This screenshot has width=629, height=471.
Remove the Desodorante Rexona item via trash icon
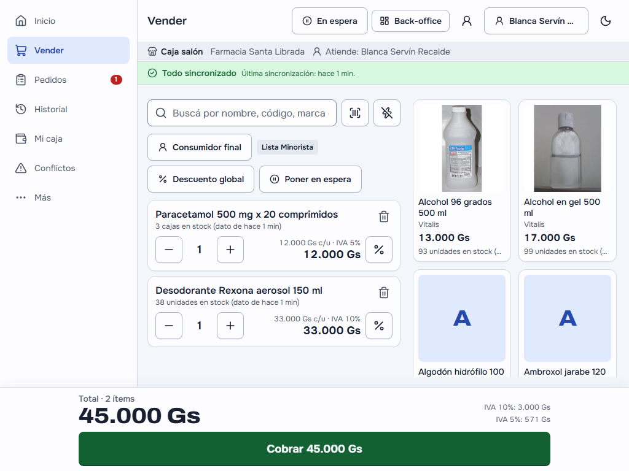click(x=384, y=293)
